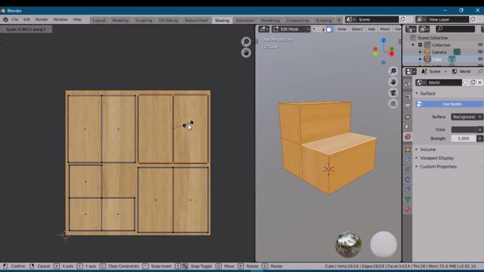
Task: Toggle Camera visibility eye in outliner
Action: (x=480, y=52)
